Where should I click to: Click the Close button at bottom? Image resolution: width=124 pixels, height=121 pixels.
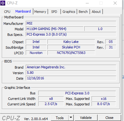pyautogui.click(x=109, y=118)
